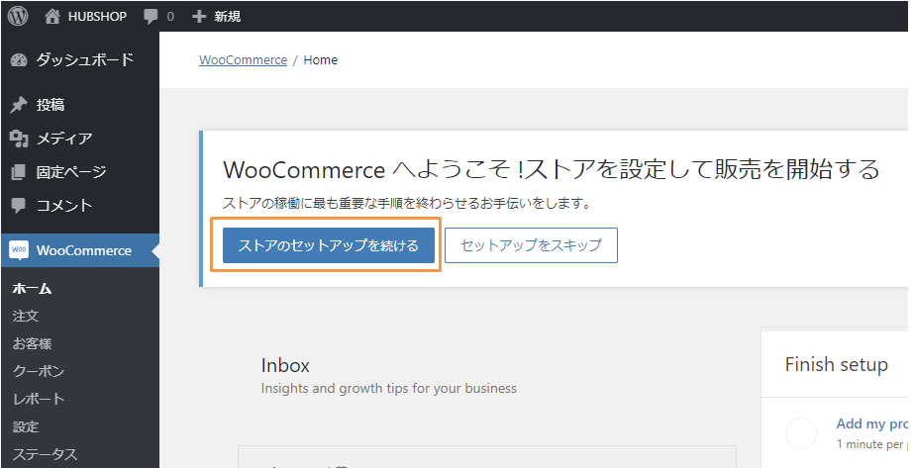Click the ダッシュボード gauge icon

point(19,59)
